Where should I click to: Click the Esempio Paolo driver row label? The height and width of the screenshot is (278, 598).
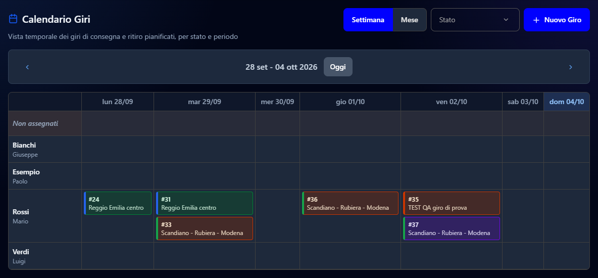click(x=45, y=176)
